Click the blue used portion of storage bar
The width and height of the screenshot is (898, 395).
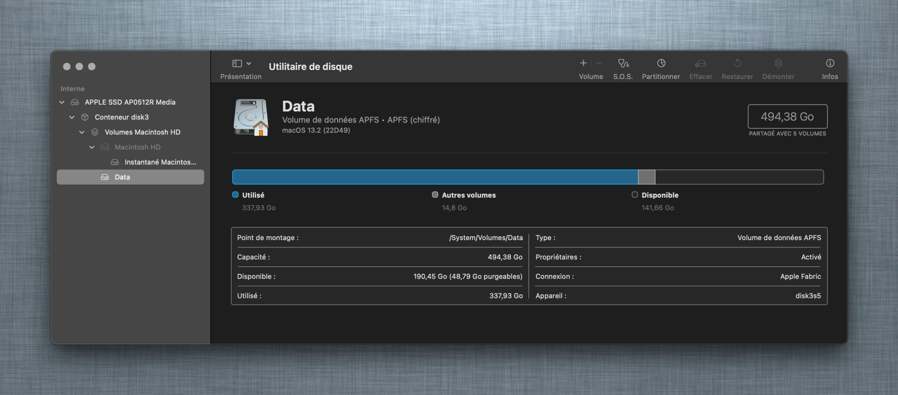tap(435, 177)
